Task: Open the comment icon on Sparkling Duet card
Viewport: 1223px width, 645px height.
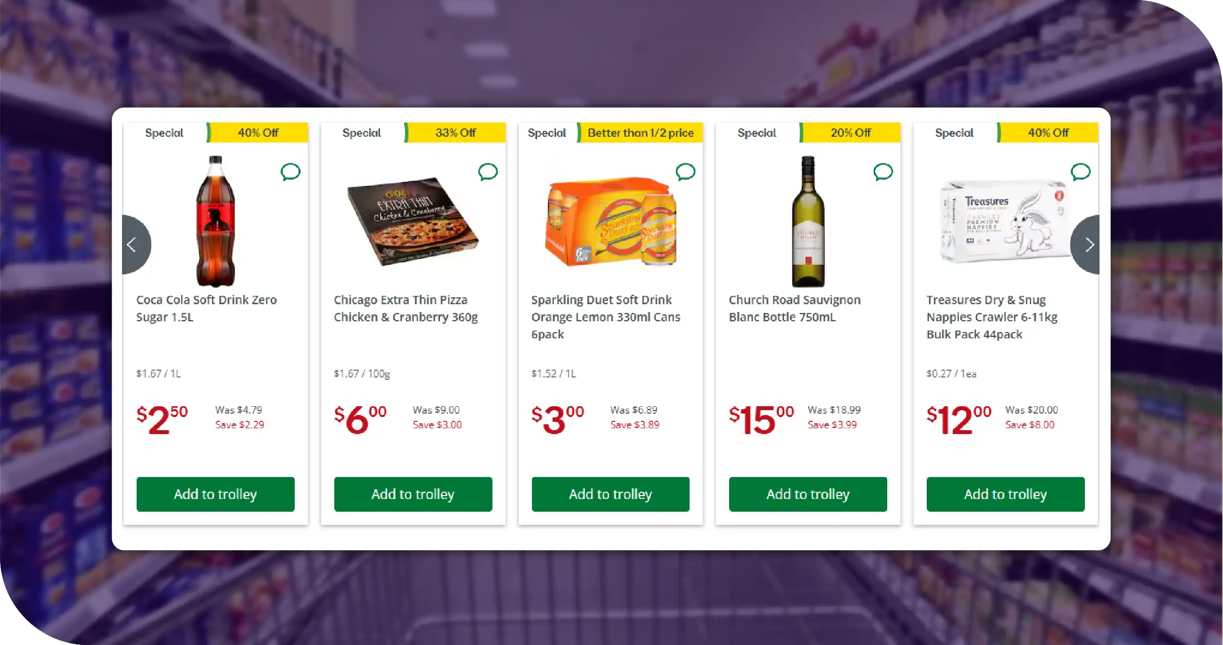Action: click(x=685, y=172)
